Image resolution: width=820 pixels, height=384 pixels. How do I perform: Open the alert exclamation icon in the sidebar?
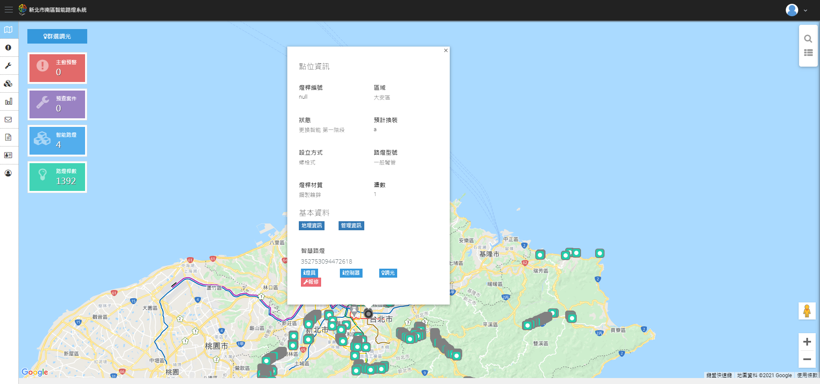(x=8, y=48)
